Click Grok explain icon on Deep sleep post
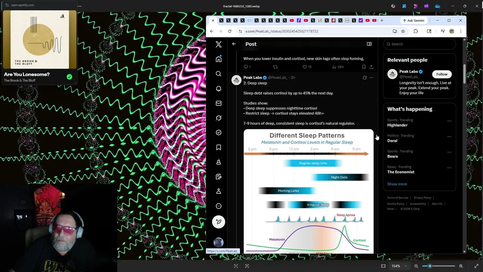This screenshot has height=272, width=483. pos(365,77)
